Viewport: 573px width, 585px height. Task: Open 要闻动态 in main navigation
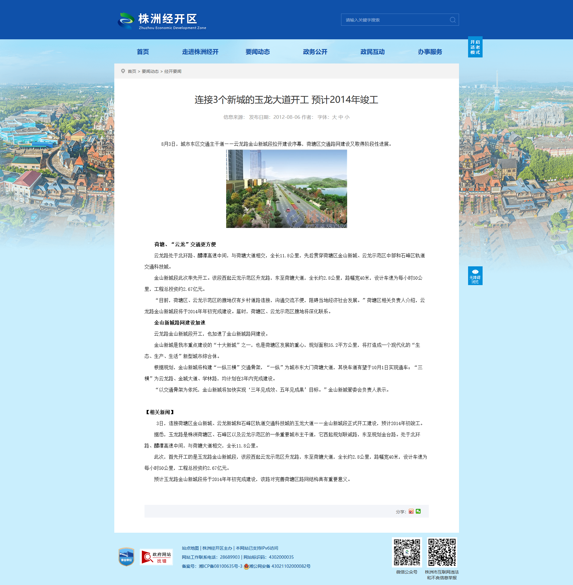coord(258,52)
